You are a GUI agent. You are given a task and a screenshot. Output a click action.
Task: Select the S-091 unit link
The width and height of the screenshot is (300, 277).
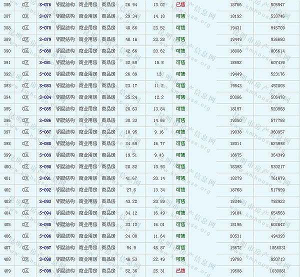pyautogui.click(x=45, y=178)
